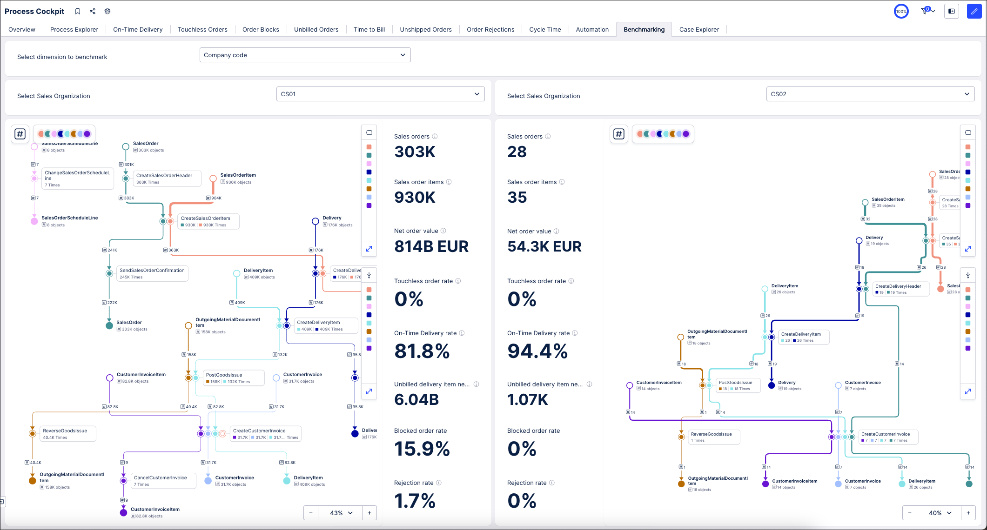This screenshot has width=987, height=530.
Task: Open the Case Explorer tab
Action: click(x=699, y=29)
